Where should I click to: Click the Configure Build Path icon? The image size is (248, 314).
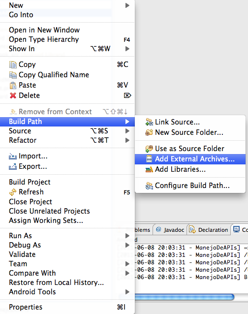tap(149, 186)
